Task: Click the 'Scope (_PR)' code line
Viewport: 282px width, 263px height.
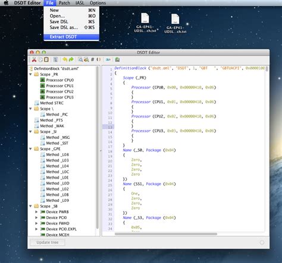Action: 134,78
